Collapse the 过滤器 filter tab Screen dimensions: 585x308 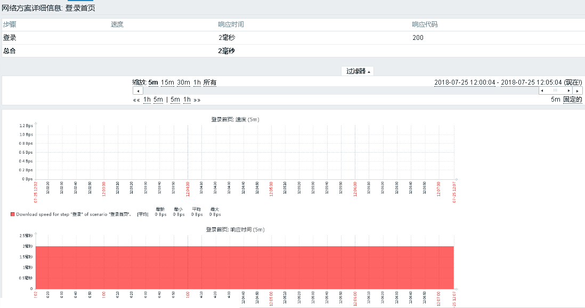357,71
